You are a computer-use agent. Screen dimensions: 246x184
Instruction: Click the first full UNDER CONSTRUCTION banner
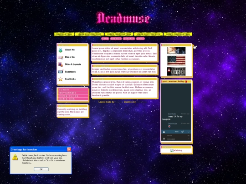89,34
